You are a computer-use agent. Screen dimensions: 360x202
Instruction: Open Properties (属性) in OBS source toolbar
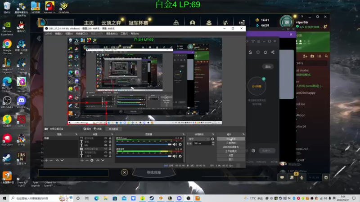coord(87,129)
